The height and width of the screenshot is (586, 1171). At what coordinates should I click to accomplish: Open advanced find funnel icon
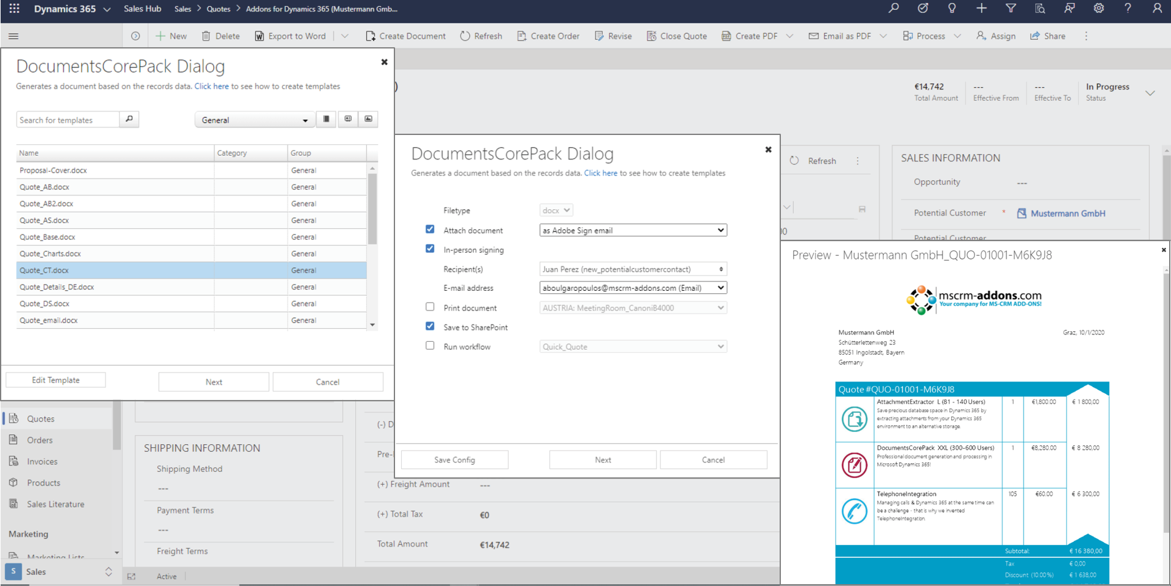[x=1011, y=9]
